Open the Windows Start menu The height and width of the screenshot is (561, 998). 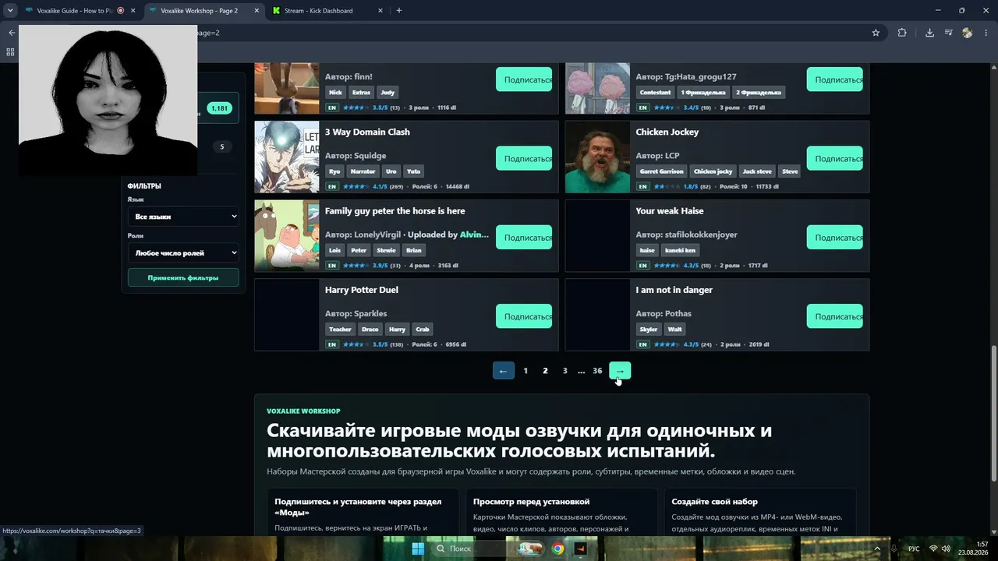(418, 549)
